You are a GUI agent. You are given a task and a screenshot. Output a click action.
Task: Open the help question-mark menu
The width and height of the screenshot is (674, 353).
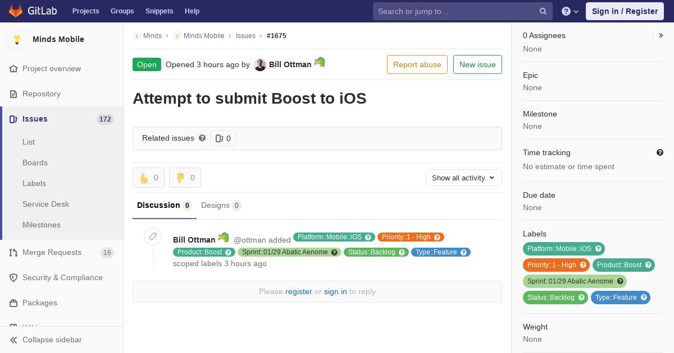[x=570, y=11]
